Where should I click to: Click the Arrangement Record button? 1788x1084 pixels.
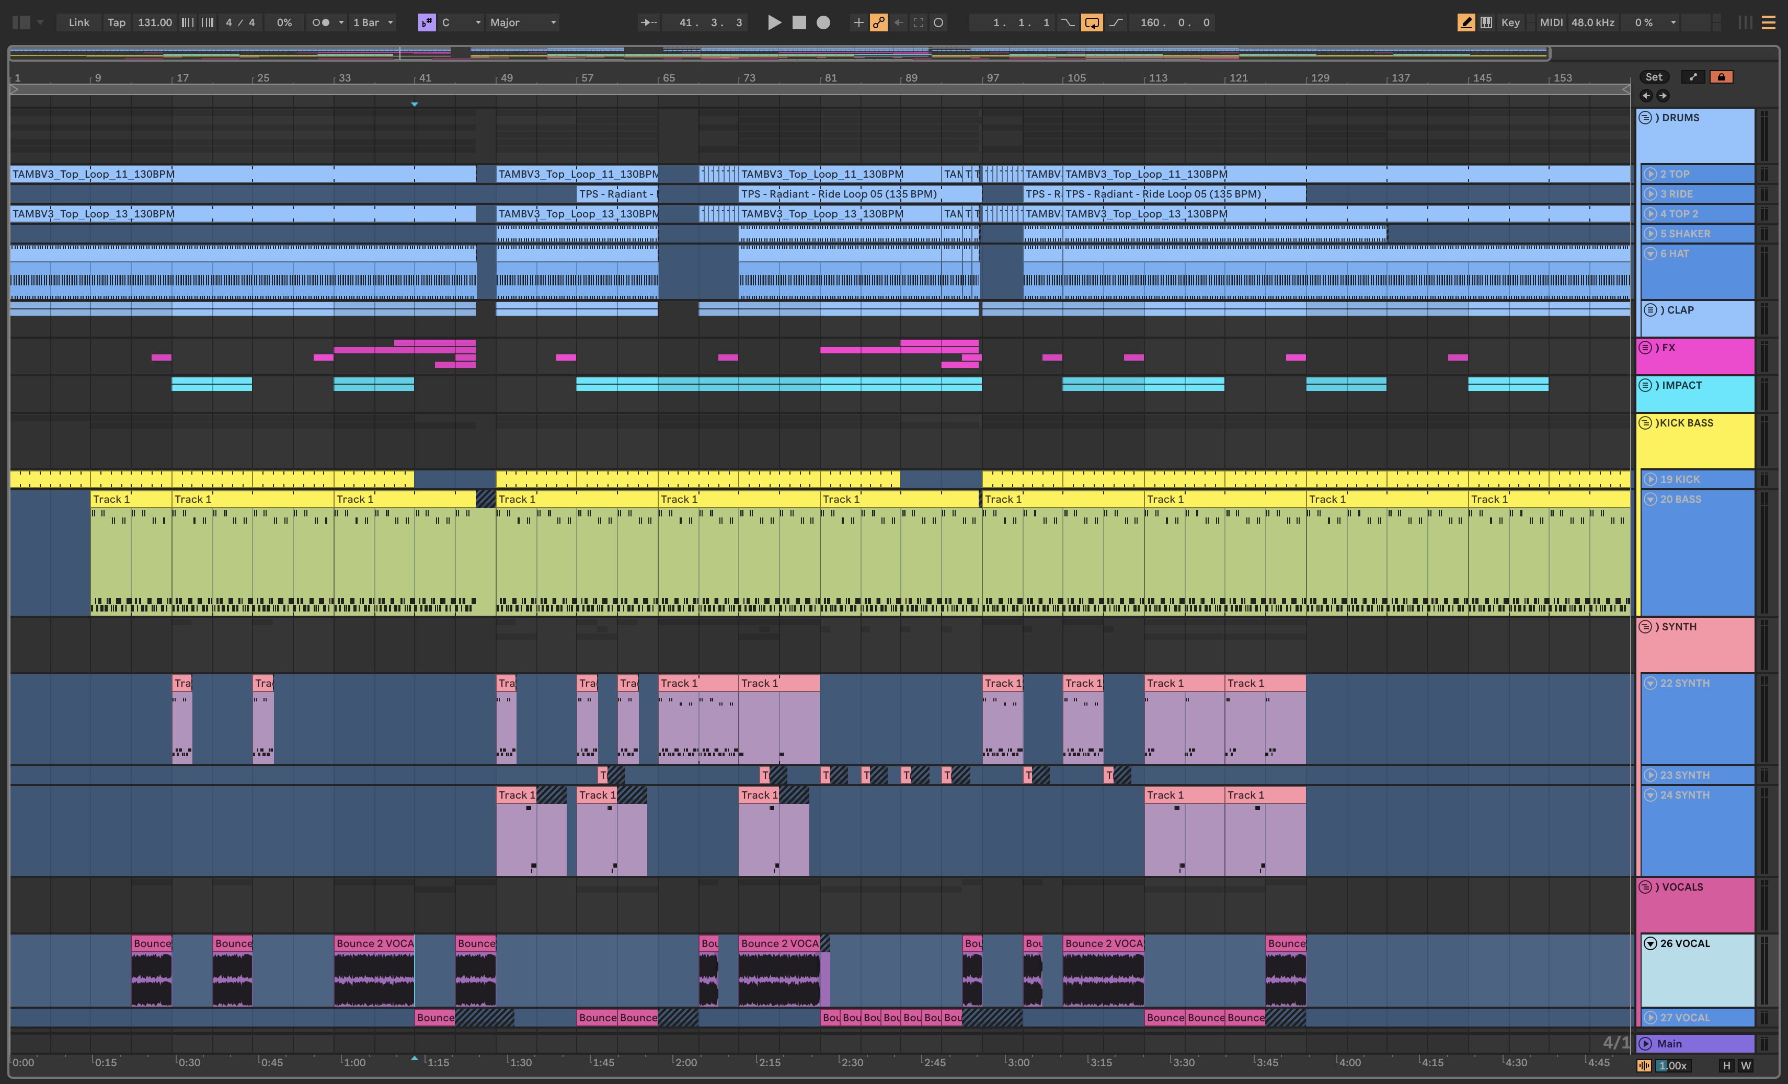pyautogui.click(x=823, y=22)
